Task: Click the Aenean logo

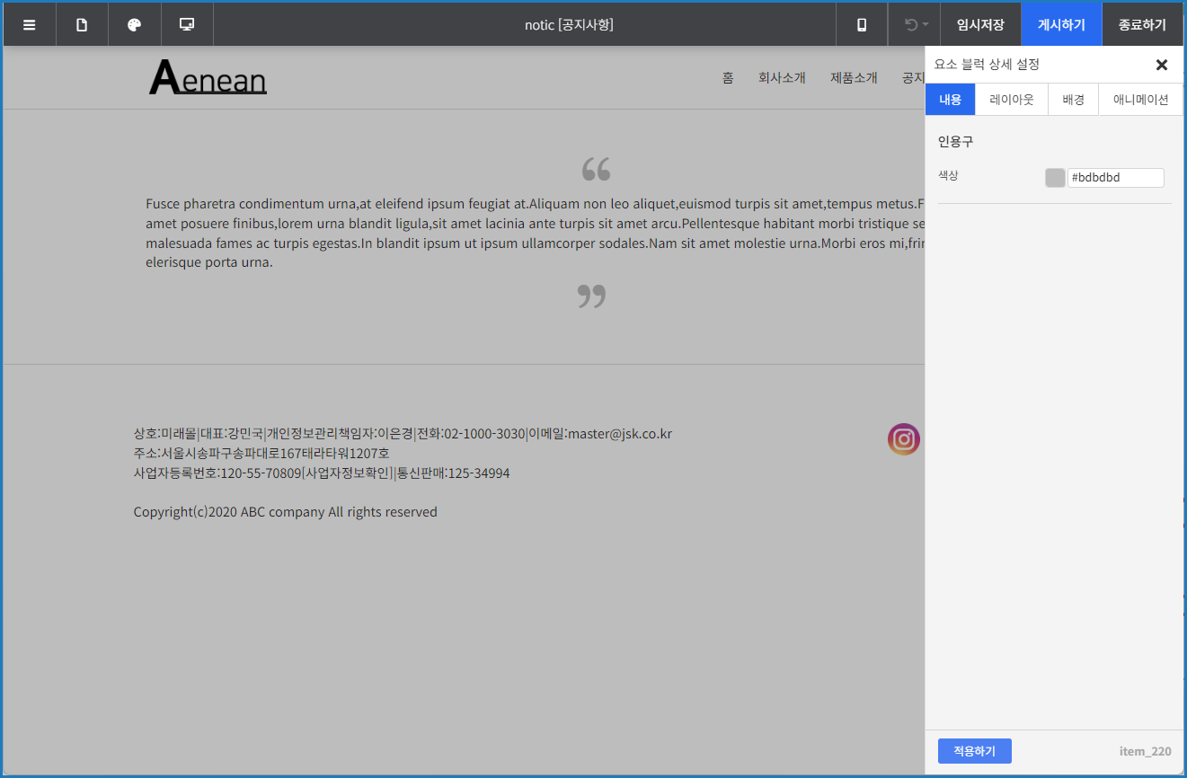Action: (208, 78)
